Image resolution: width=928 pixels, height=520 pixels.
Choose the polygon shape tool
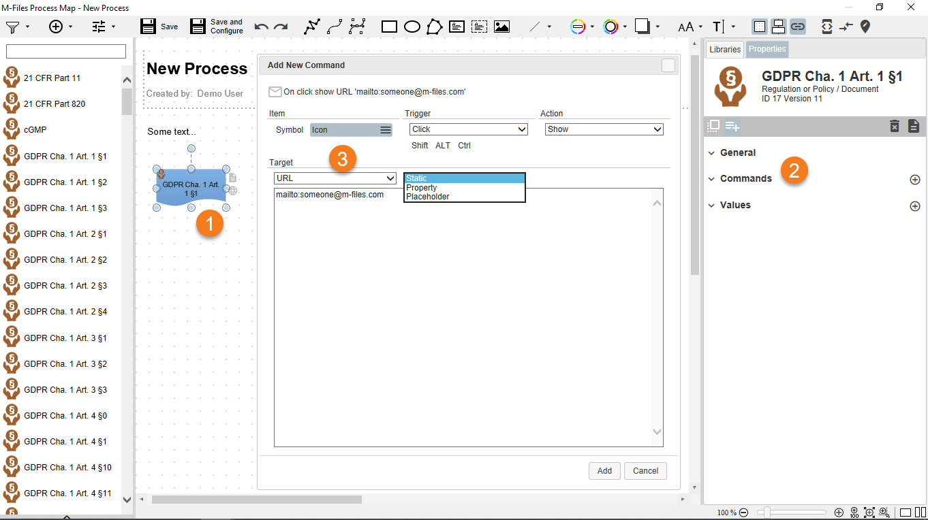[x=434, y=27]
